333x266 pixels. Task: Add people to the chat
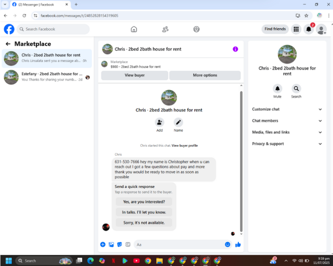[159, 122]
